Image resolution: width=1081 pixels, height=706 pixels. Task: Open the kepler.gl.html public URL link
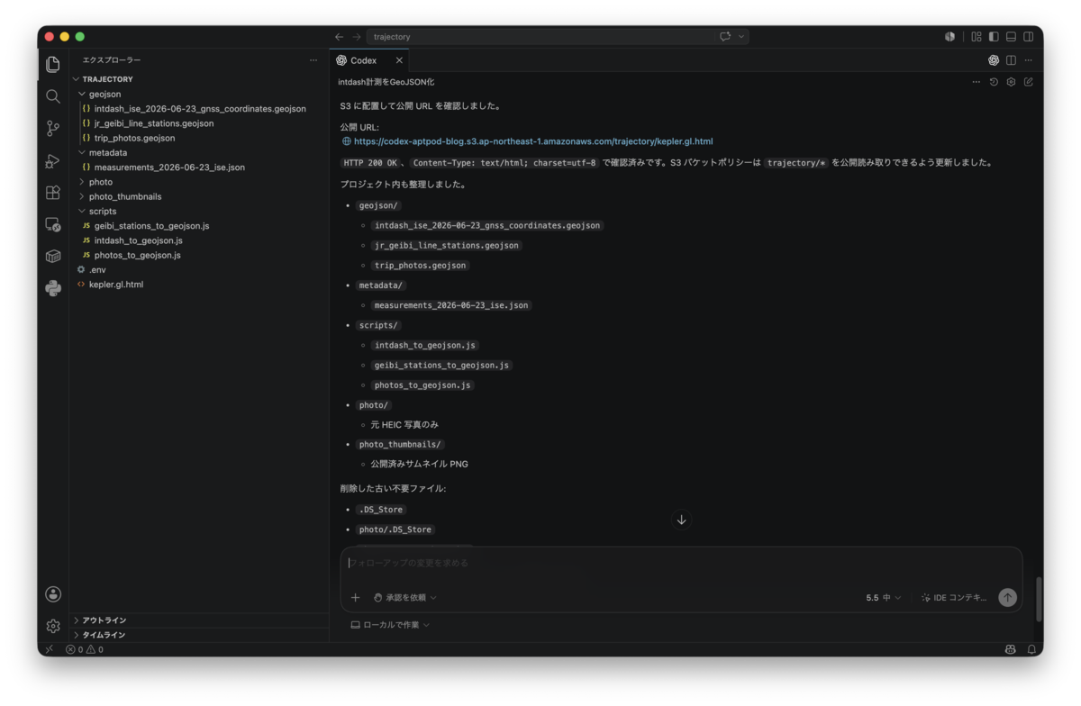coord(533,141)
